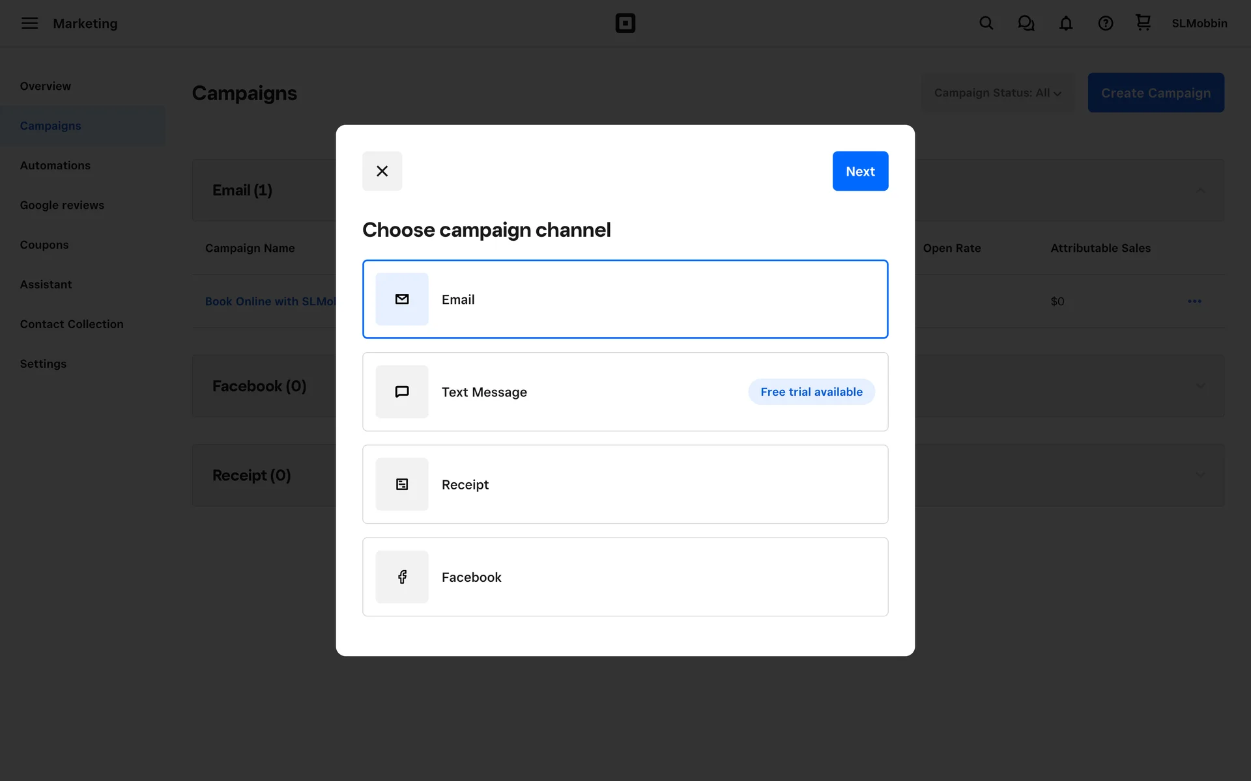Screen dimensions: 1251x781
Task: Open the notifications bell
Action: click(1066, 23)
